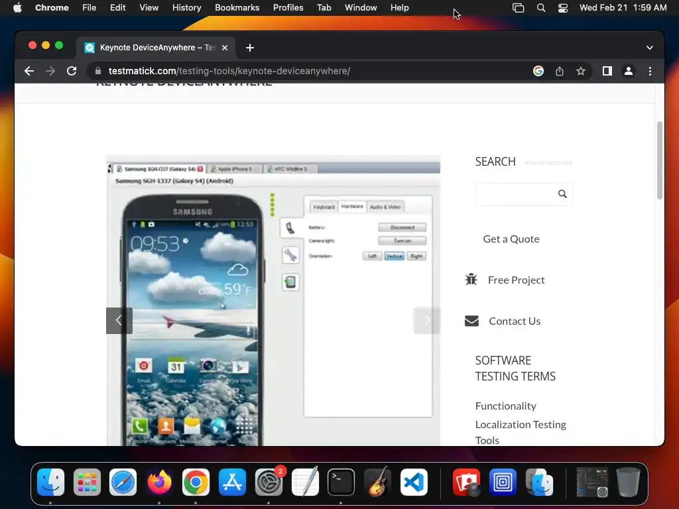This screenshot has height=509, width=679.
Task: Open Chrome side panel
Action: coord(607,71)
